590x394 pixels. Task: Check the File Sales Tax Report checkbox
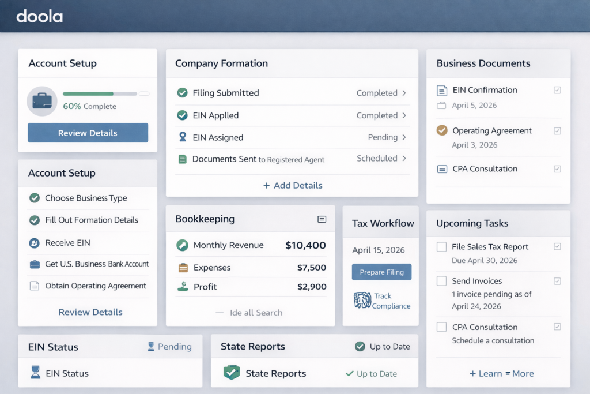point(441,246)
